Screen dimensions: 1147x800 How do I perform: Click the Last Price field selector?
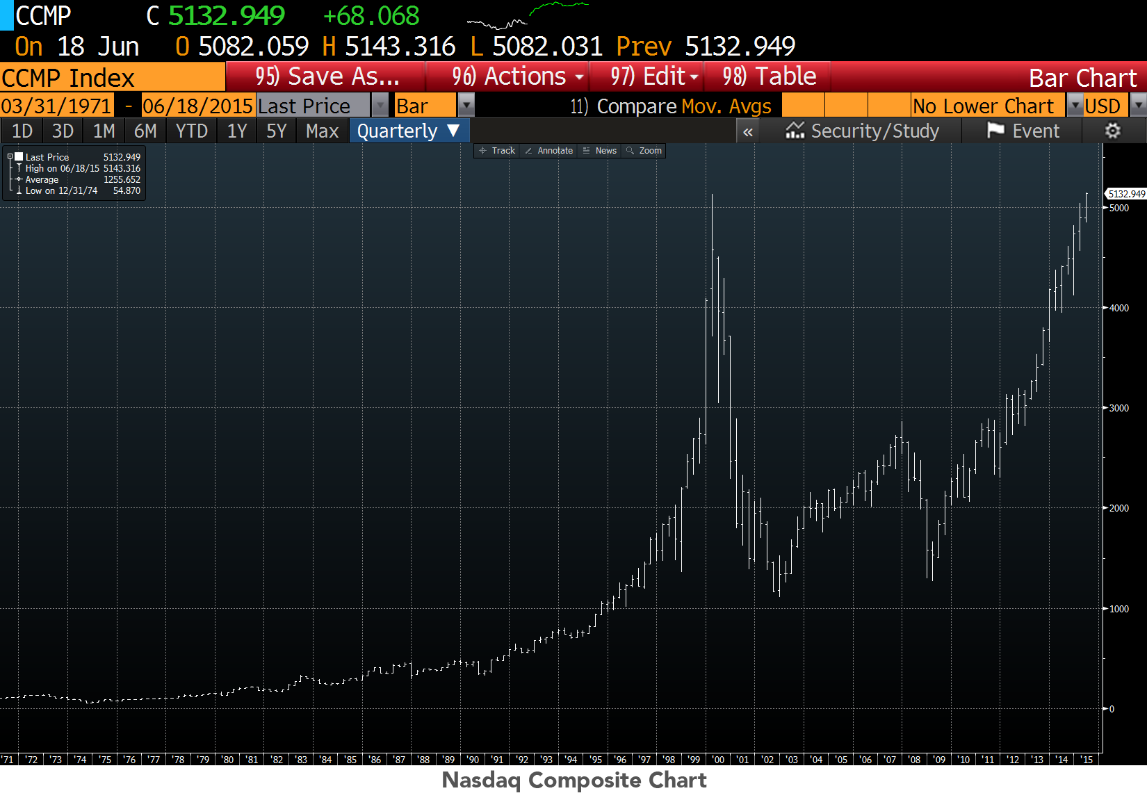313,106
